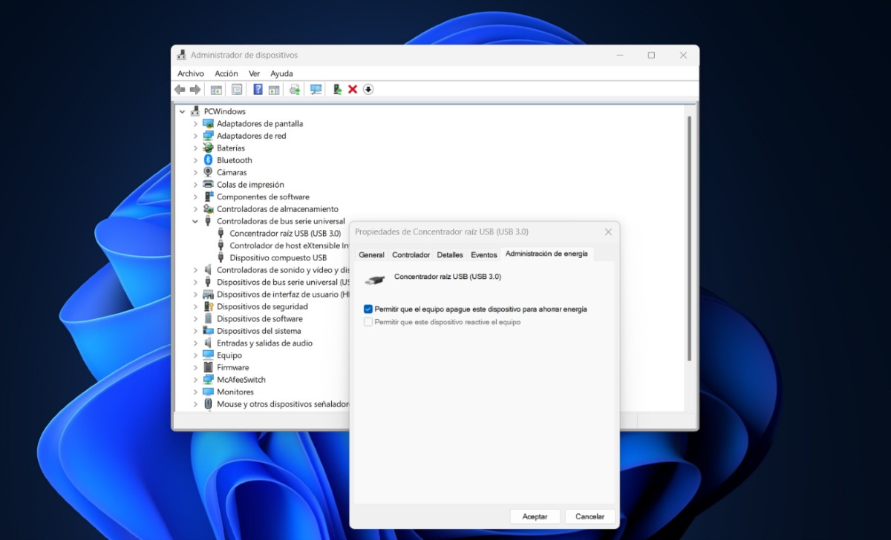Viewport: 891px width, 540px height.
Task: Expand Entradas y salidas de audio
Action: coord(195,343)
